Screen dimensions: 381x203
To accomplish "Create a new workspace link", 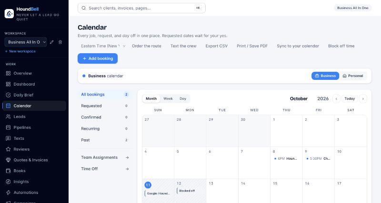I will 20,51.
